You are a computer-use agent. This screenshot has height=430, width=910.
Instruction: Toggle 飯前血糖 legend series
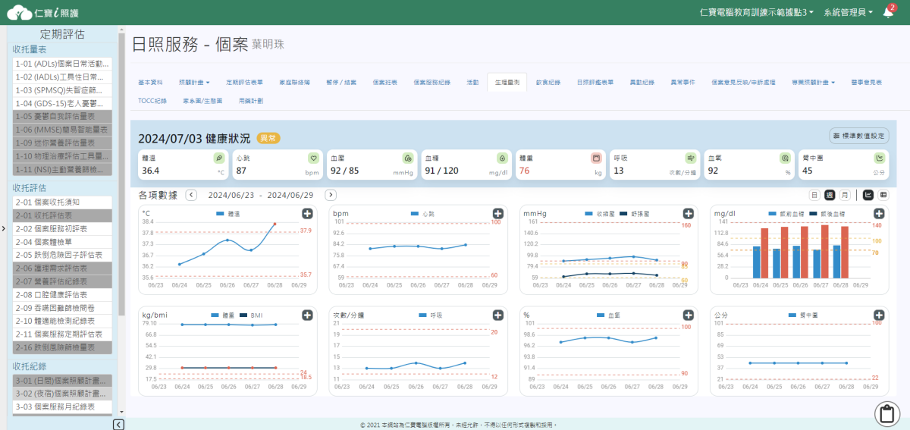pos(786,215)
